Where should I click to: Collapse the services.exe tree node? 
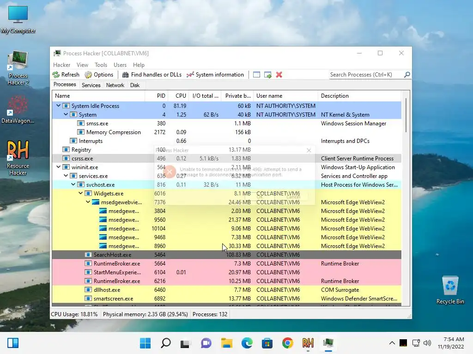[x=66, y=176]
